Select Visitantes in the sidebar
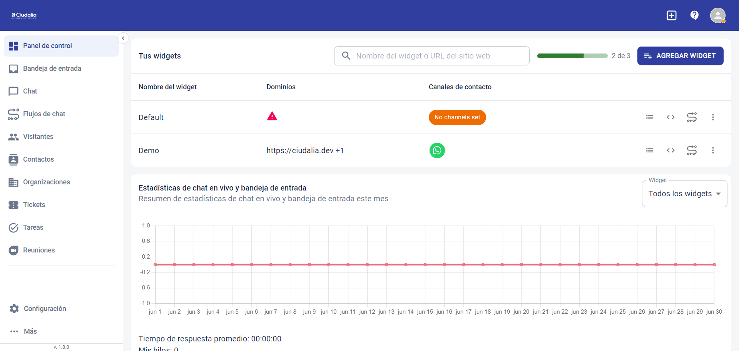This screenshot has width=739, height=351. click(x=38, y=137)
